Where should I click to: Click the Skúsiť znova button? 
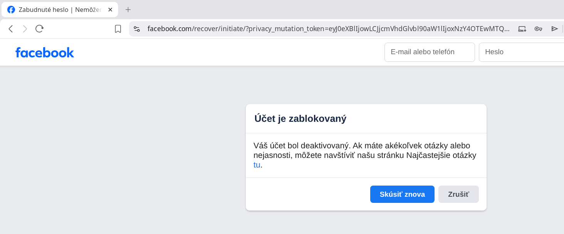tap(402, 194)
